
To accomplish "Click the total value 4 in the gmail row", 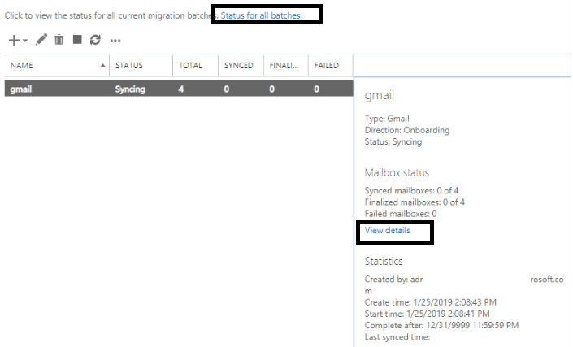I will (181, 89).
